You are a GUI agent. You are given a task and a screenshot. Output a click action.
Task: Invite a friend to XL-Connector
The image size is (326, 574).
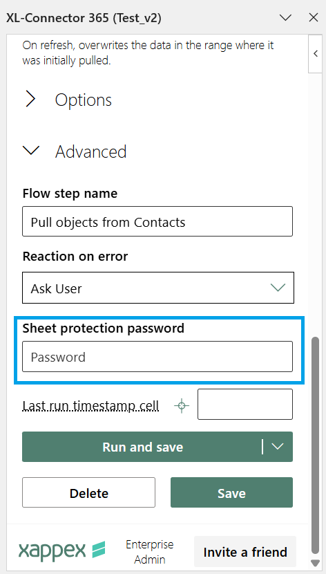point(245,552)
